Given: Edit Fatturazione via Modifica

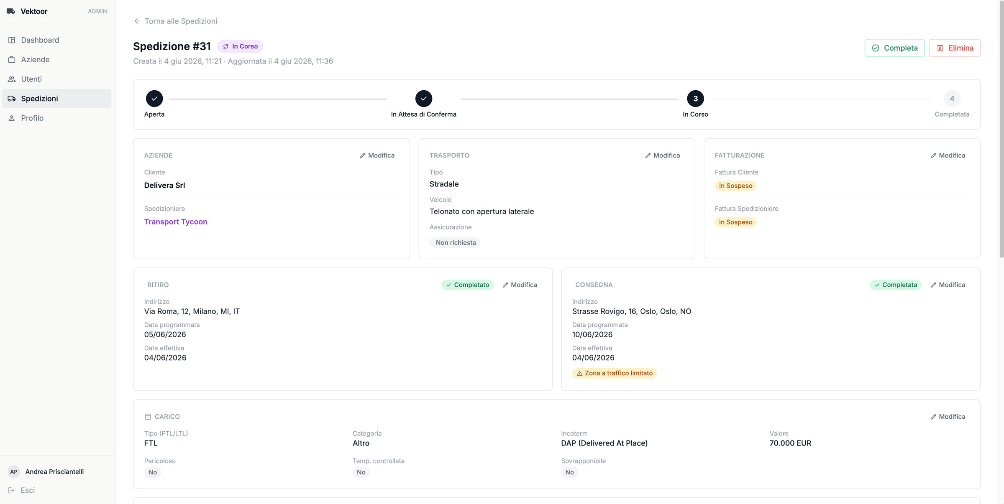Looking at the screenshot, I should pyautogui.click(x=948, y=155).
